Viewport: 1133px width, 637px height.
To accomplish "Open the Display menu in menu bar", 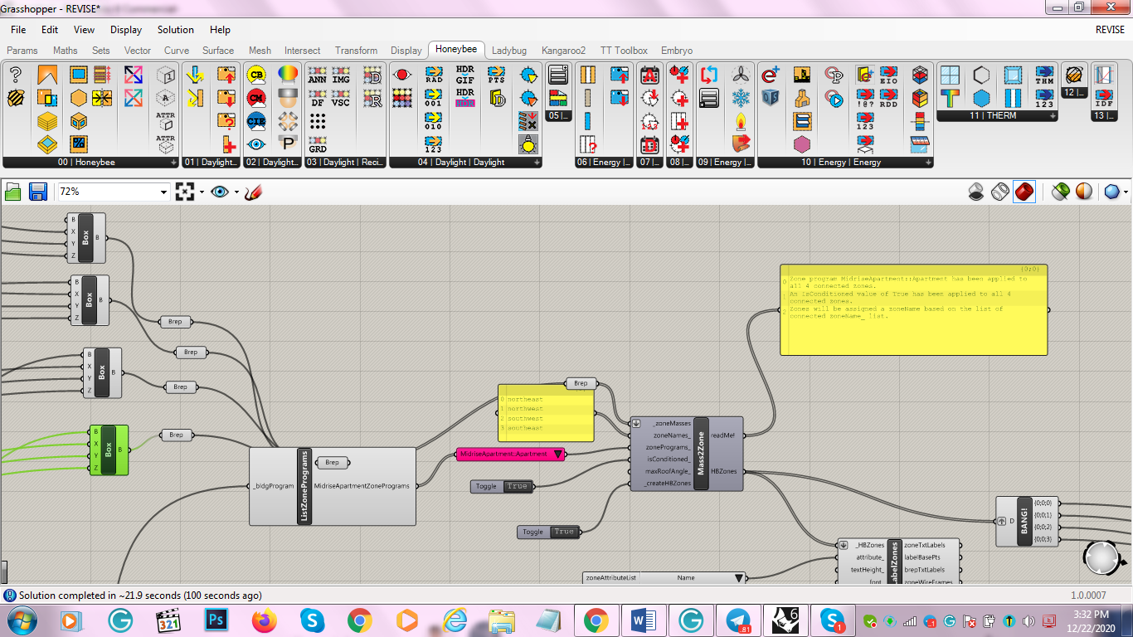I will coord(126,29).
